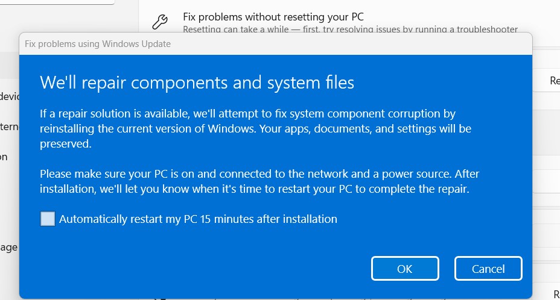Image resolution: width=560 pixels, height=300 pixels.
Task: Select the sidebar item showing 'tern'
Action: point(9,127)
